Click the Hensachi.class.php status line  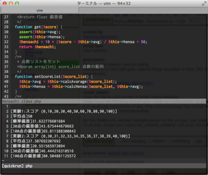104,101
